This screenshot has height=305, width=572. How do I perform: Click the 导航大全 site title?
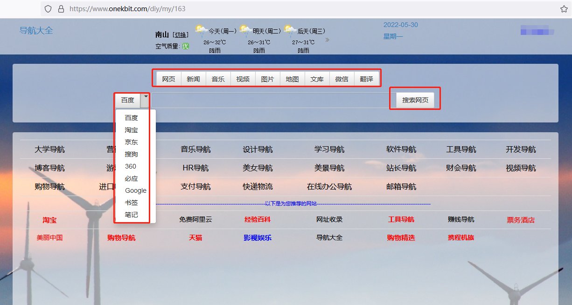(36, 31)
